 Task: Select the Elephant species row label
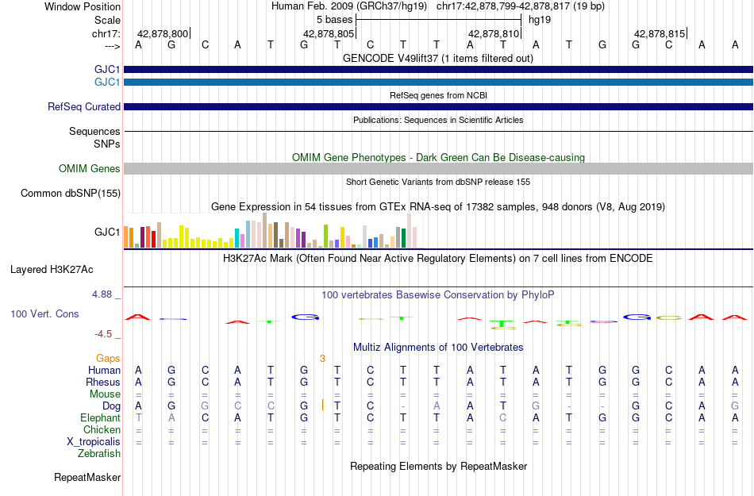[x=100, y=417]
